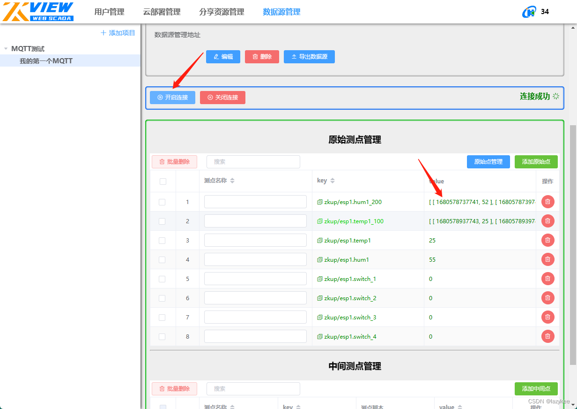
Task: Sort the table by the key column
Action: (x=333, y=180)
